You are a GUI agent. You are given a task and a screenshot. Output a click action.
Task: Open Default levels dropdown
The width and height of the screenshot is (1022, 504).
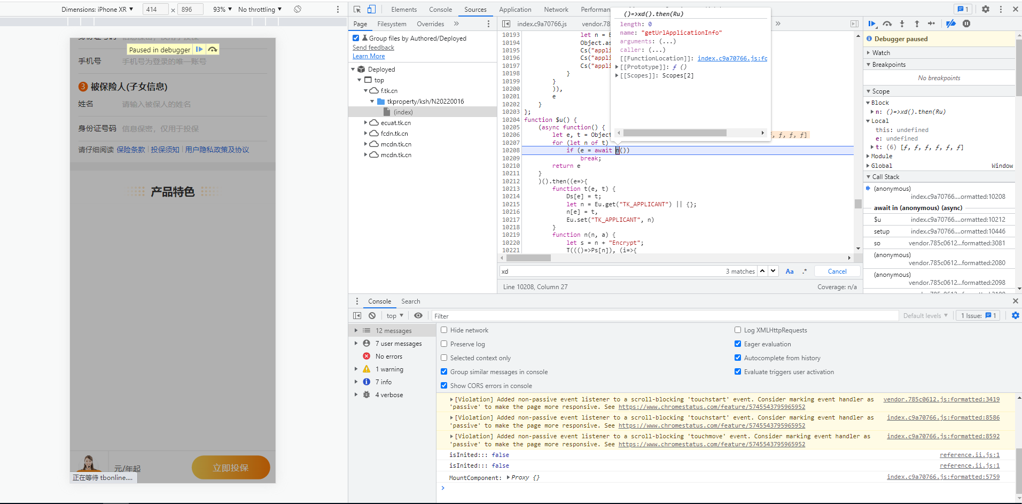[x=925, y=316]
